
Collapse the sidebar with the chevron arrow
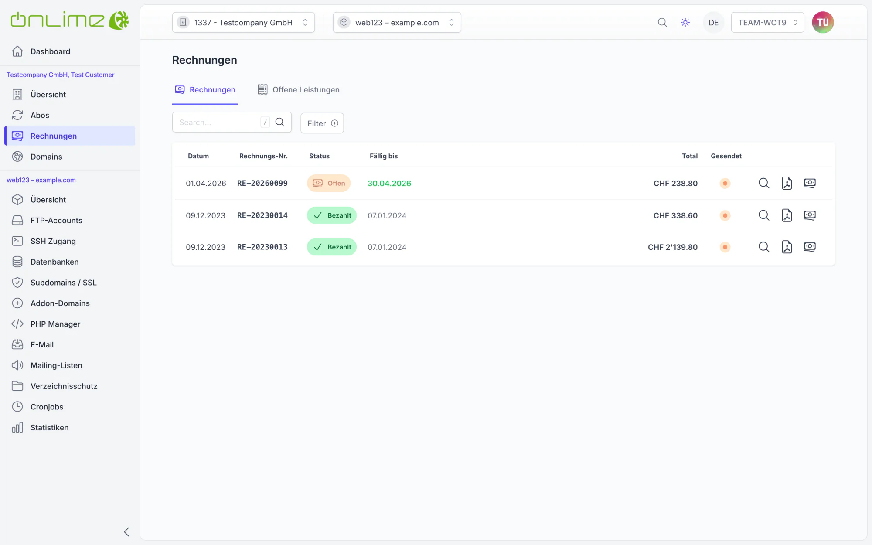[126, 531]
